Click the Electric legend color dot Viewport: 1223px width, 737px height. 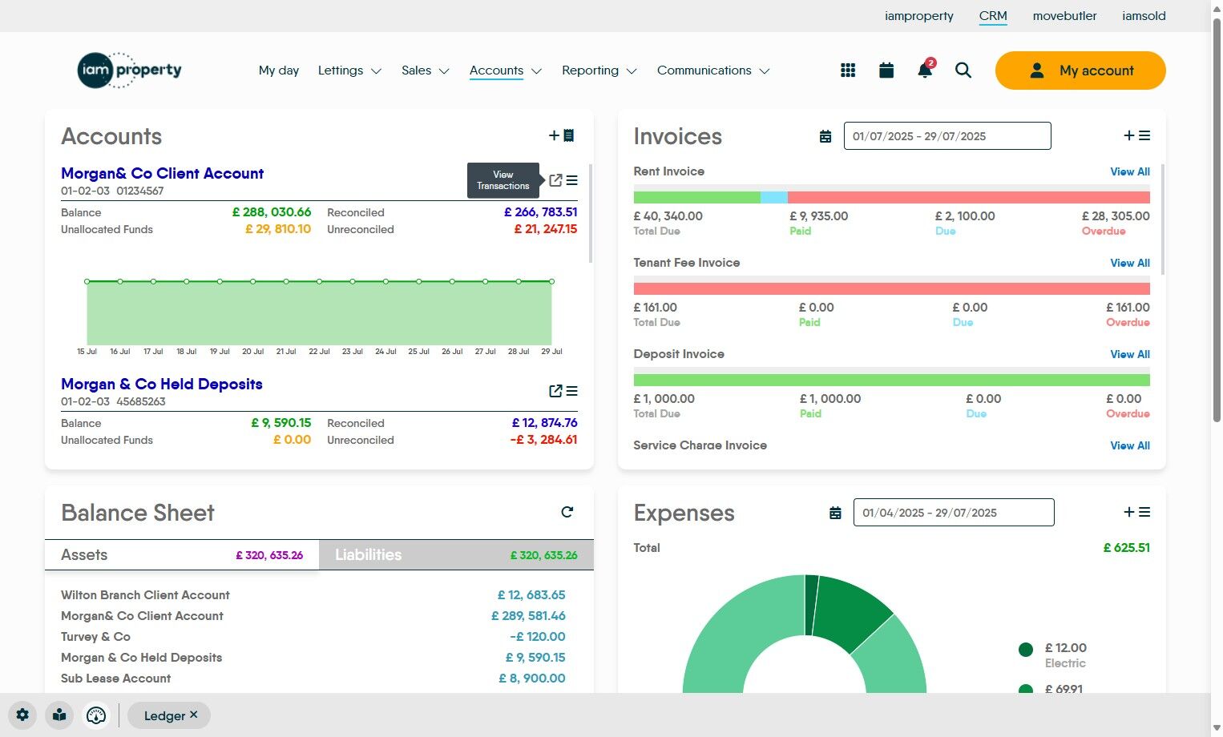1026,649
